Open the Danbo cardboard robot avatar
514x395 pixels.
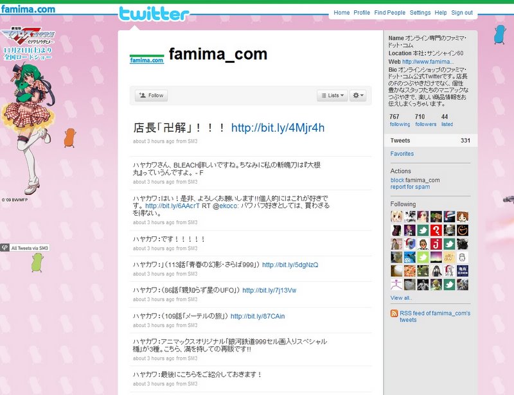click(x=436, y=216)
